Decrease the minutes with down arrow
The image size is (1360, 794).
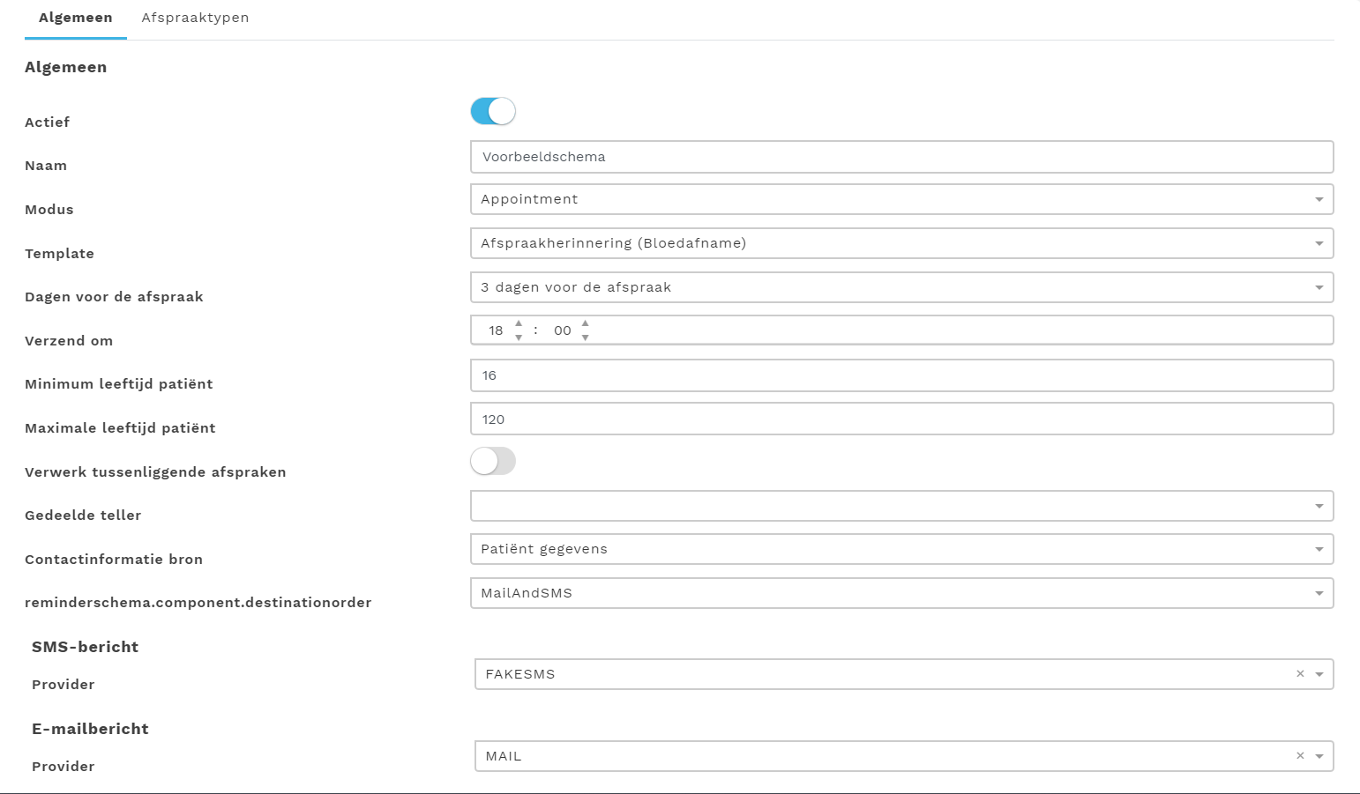(585, 338)
